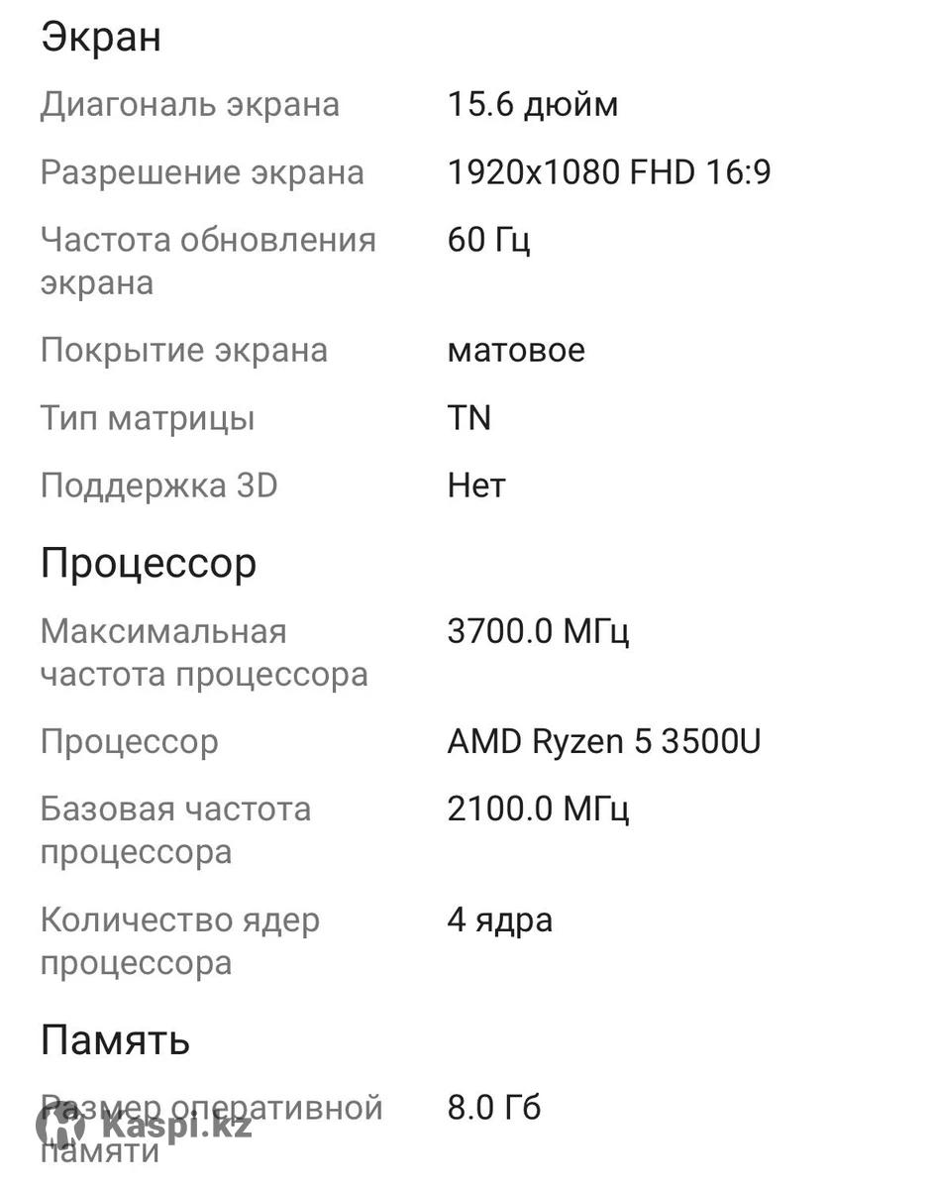Click the матовое screen coating value
934x1189 pixels.
(516, 350)
